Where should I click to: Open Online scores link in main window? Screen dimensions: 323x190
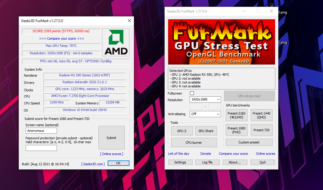click(265, 154)
